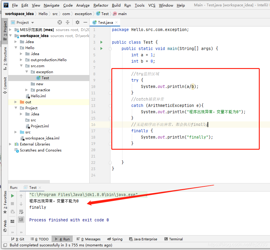This screenshot has width=270, height=250.
Task: Expand the top-level .idea folder
Action: pos(16,42)
